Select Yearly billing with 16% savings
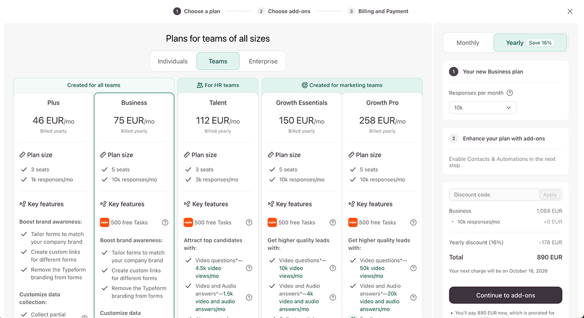Screen dimensions: 584x318 (530, 43)
